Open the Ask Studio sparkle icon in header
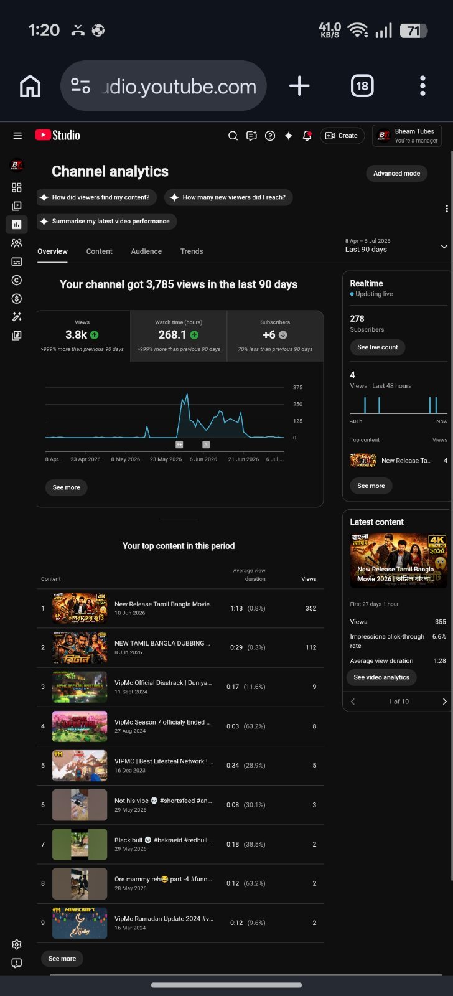This screenshot has width=453, height=996. click(289, 136)
